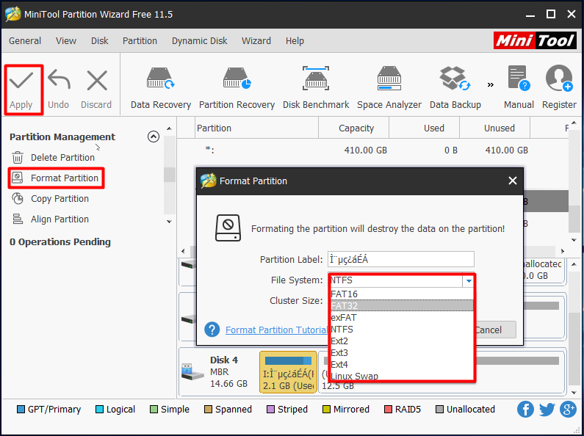Image resolution: width=584 pixels, height=436 pixels.
Task: Choose Copy Partition in the sidebar
Action: pos(50,199)
